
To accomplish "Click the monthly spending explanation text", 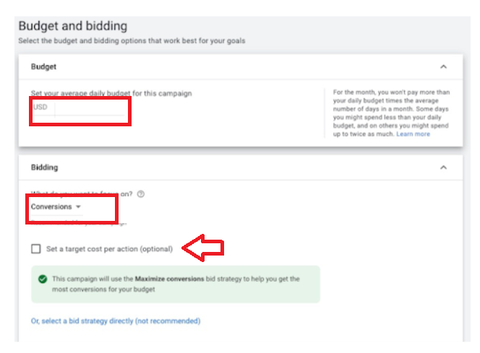I will (391, 113).
